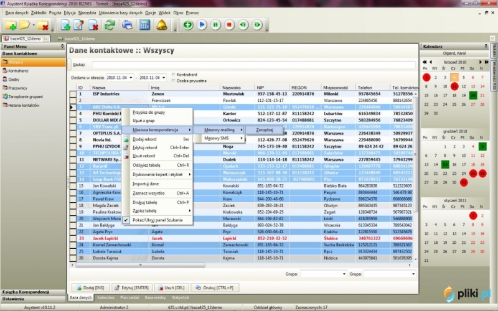Choose Usuń z grup context entry

(x=157, y=121)
